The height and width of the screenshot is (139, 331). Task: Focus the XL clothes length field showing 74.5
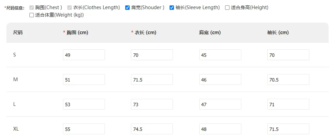pos(152,129)
